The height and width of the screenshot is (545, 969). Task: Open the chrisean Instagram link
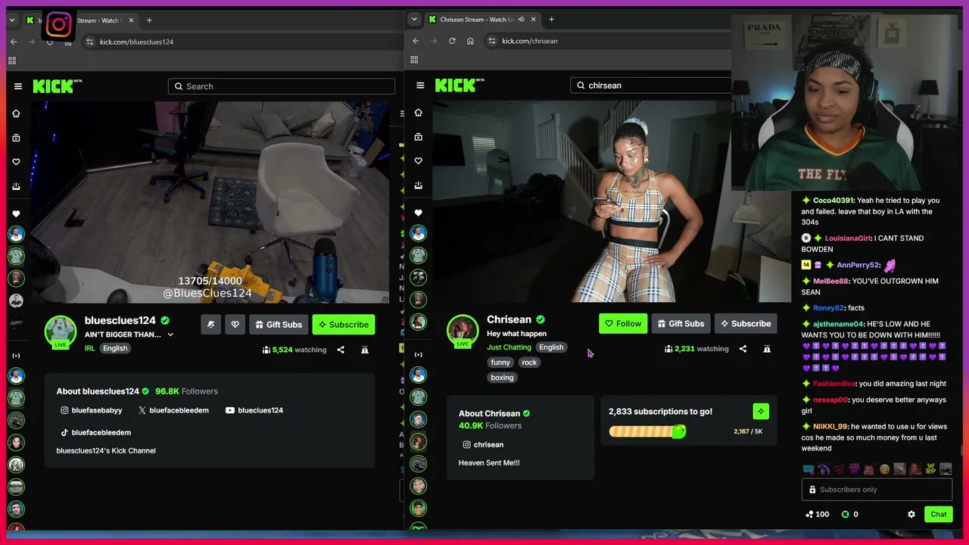click(x=483, y=445)
